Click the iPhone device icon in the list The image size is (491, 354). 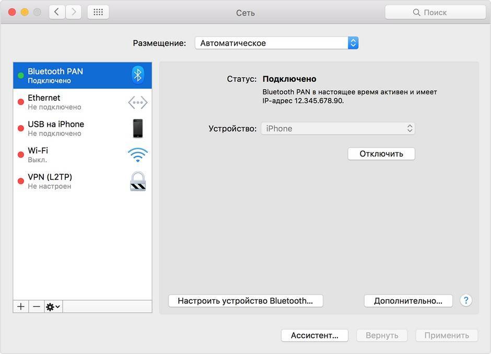(138, 128)
